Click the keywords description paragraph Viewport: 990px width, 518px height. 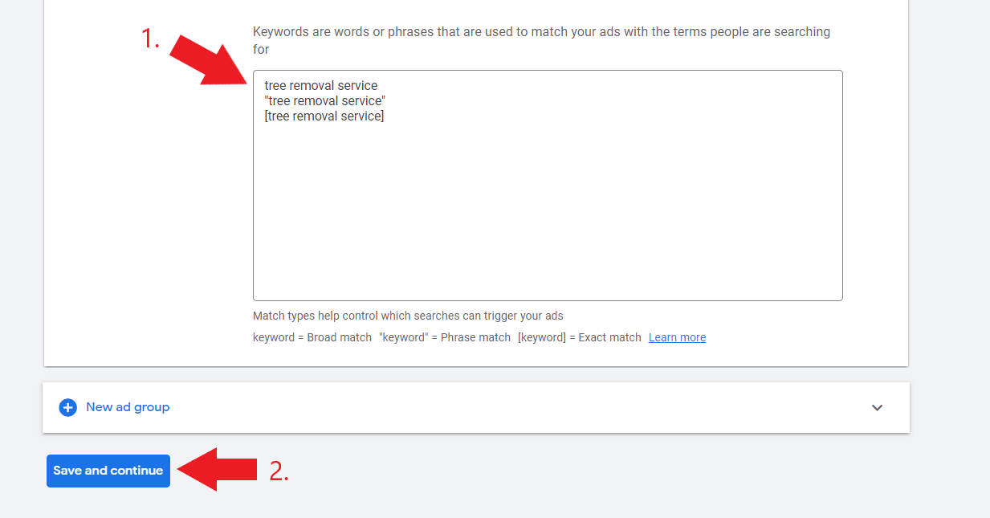[541, 40]
